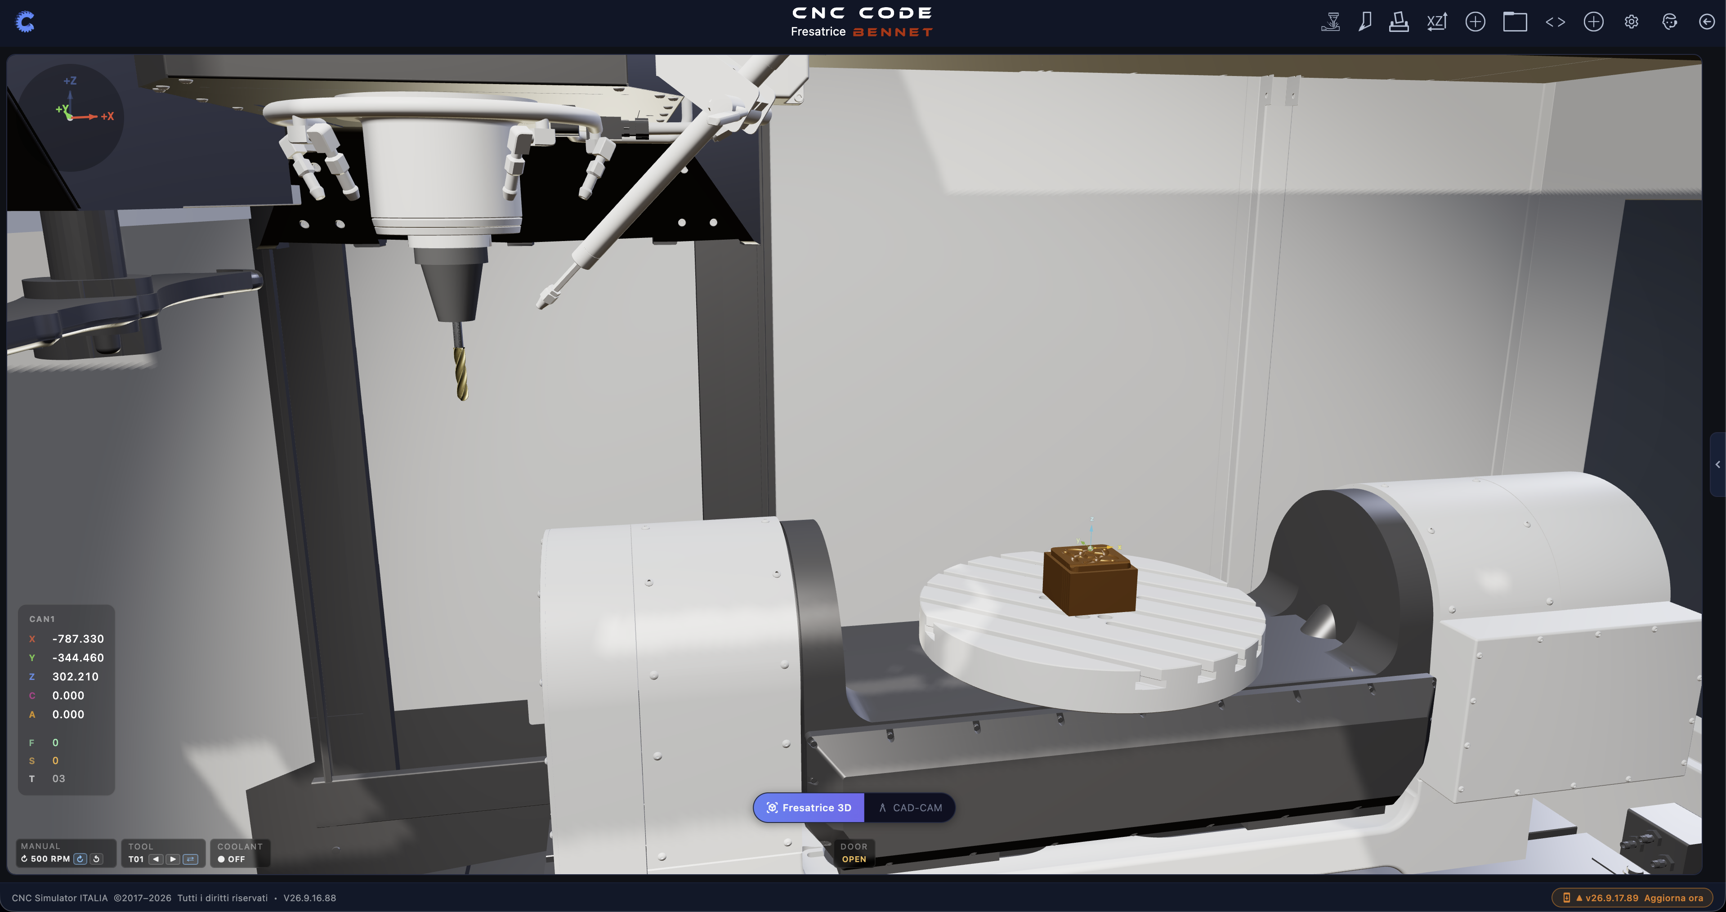1726x912 pixels.
Task: Set spindle rotation clockwise
Action: (80, 859)
